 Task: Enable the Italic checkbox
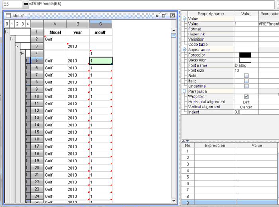tap(246, 81)
